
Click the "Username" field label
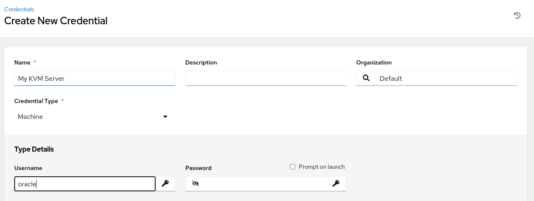click(28, 168)
